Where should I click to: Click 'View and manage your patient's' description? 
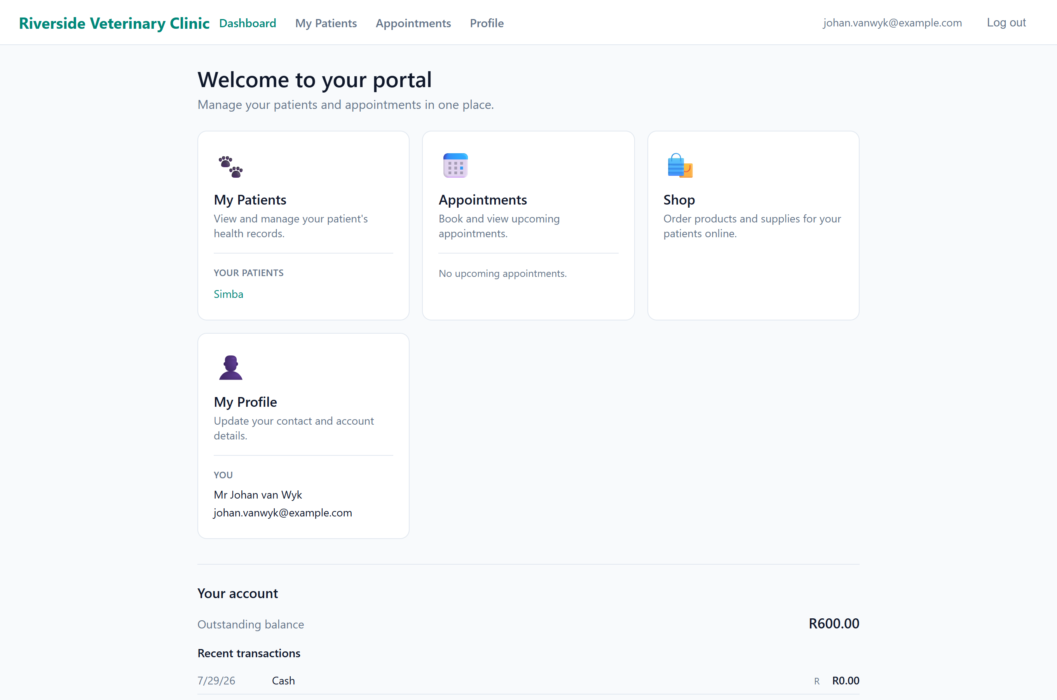coord(291,226)
